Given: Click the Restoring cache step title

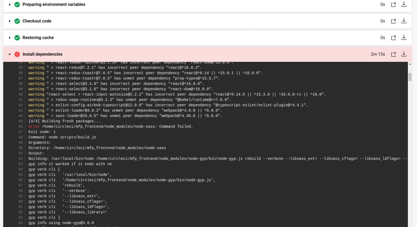Looking at the screenshot, I should pos(38,38).
